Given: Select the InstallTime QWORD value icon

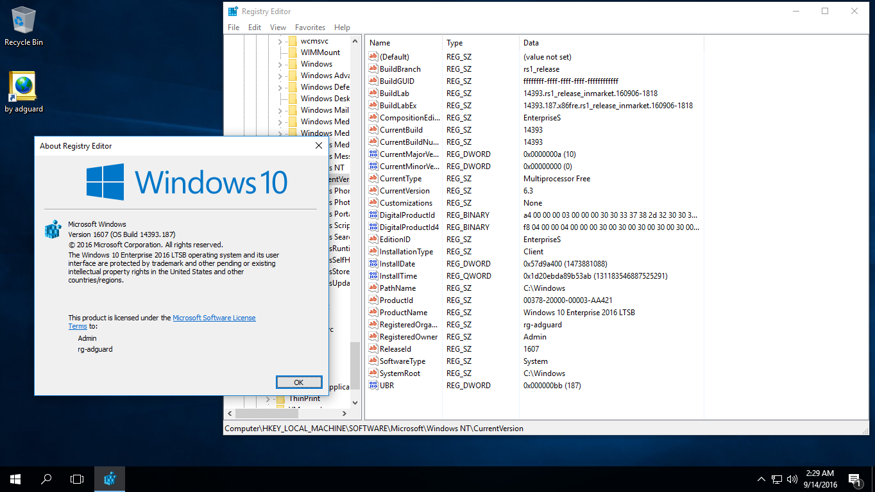Looking at the screenshot, I should tap(373, 276).
